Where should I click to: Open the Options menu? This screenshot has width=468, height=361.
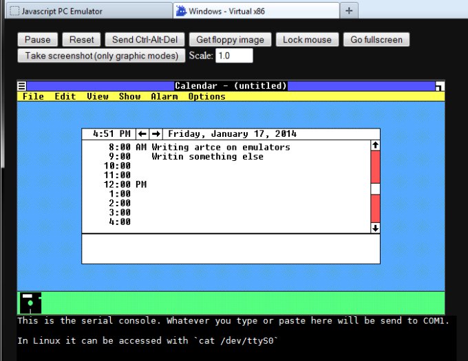pyautogui.click(x=207, y=96)
